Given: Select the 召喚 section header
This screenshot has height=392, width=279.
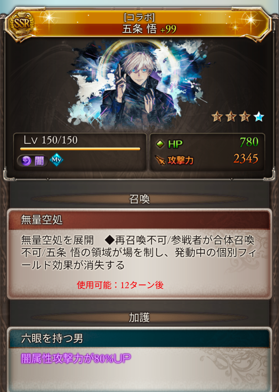Looking at the screenshot, I should [x=139, y=199].
